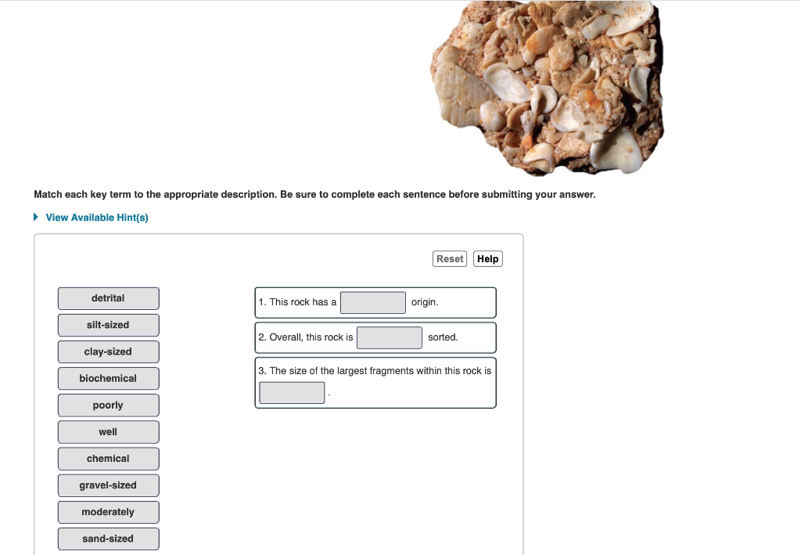The height and width of the screenshot is (555, 801).
Task: Select the detrital key term
Action: 108,298
